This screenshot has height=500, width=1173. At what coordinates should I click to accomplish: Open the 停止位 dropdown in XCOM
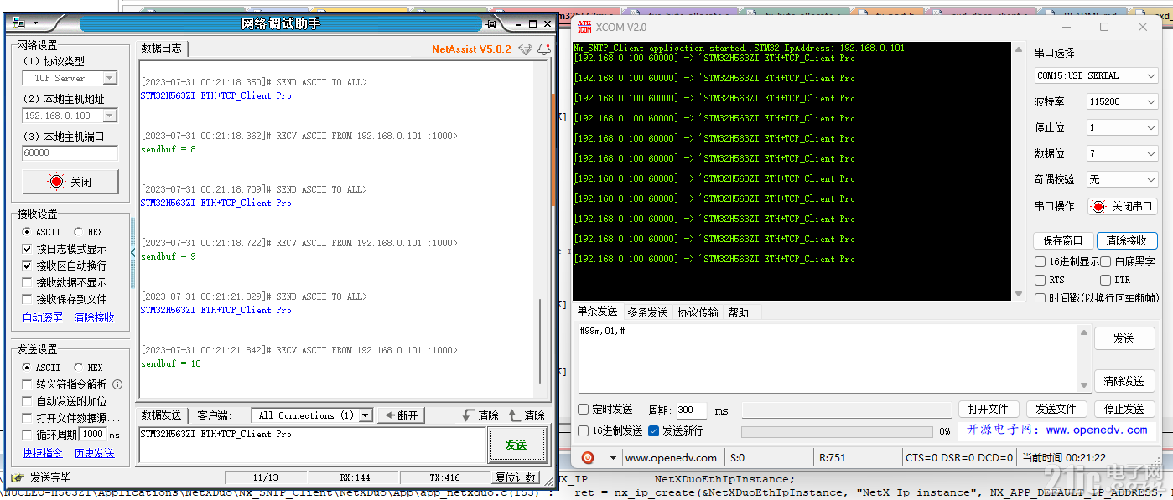(1122, 127)
